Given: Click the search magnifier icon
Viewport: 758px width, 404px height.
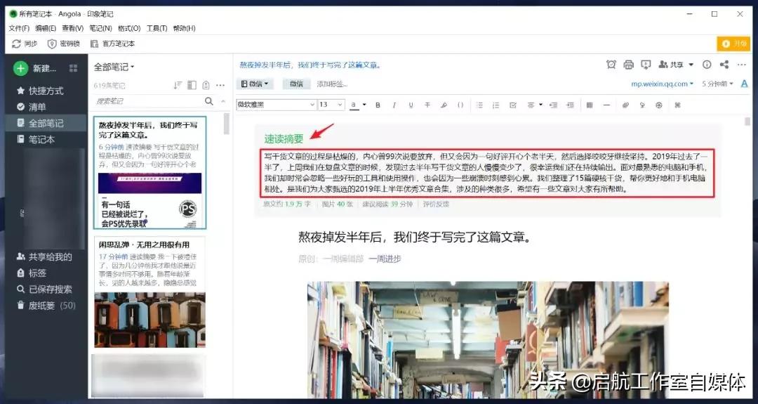Looking at the screenshot, I should (209, 101).
